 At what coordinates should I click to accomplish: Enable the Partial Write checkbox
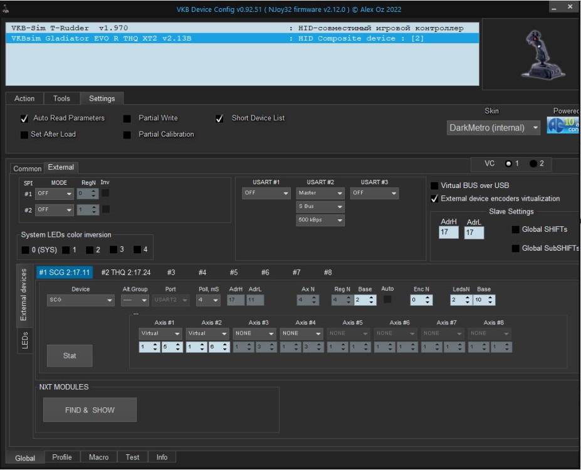(x=127, y=118)
